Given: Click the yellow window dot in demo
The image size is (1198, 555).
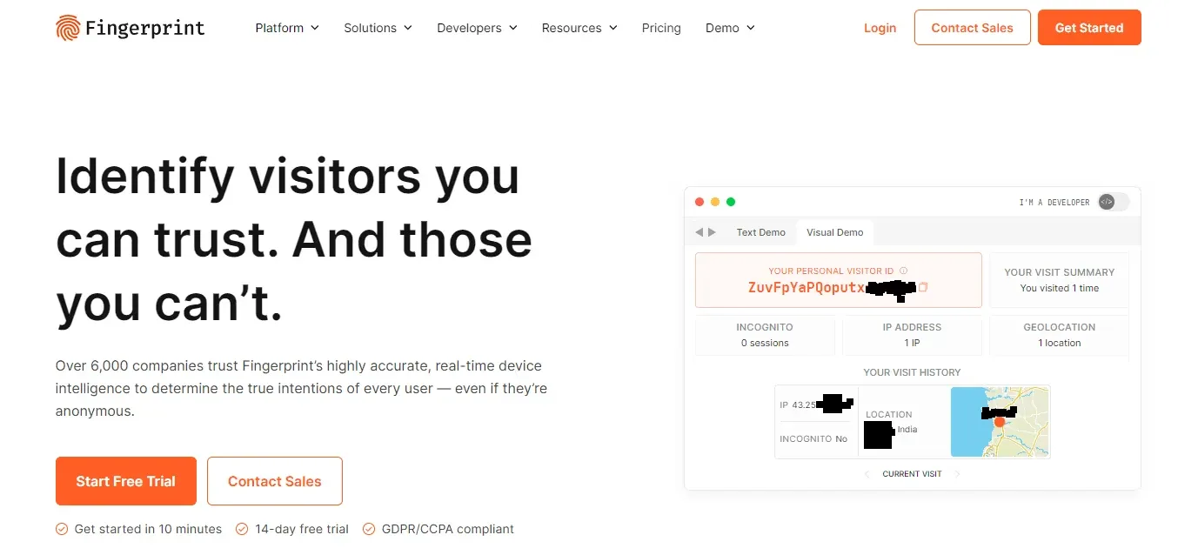Looking at the screenshot, I should point(715,202).
